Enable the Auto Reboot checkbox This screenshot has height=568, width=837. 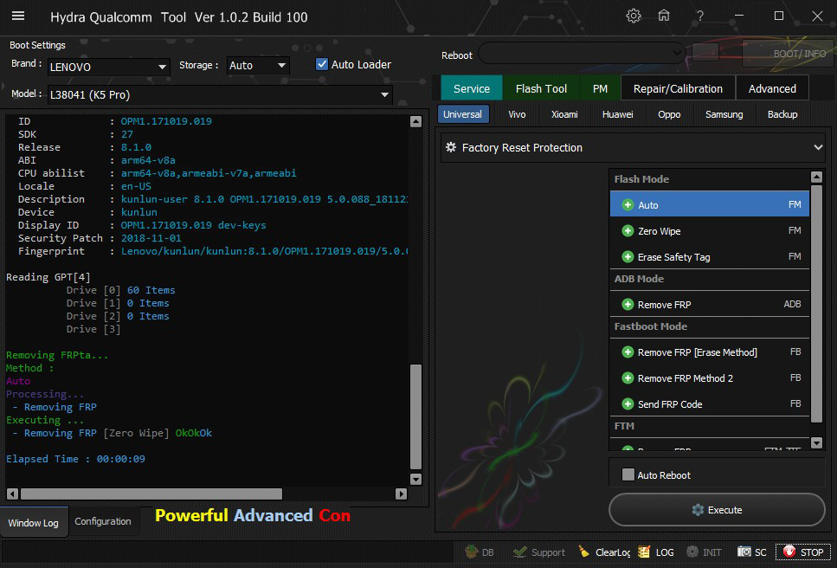coord(628,474)
